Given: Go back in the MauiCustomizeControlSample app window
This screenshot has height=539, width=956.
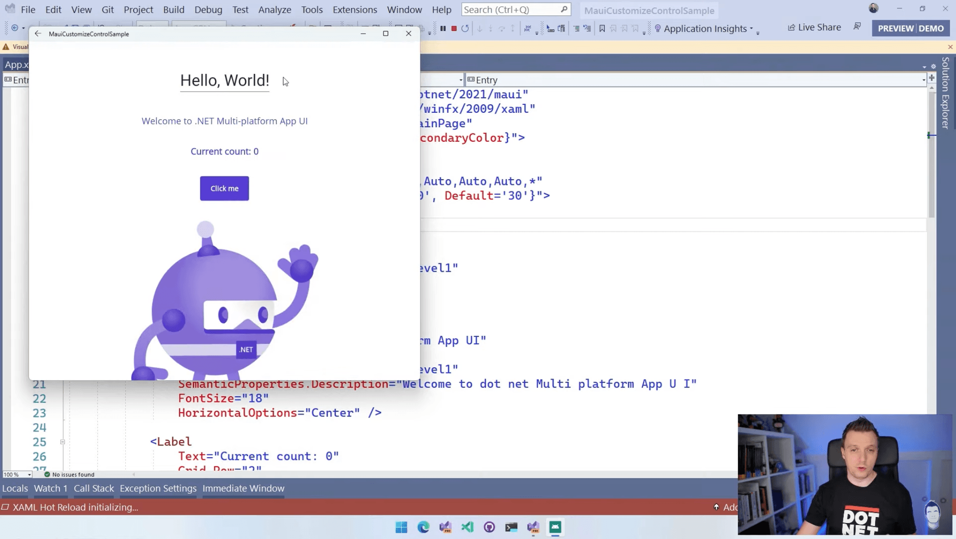Looking at the screenshot, I should (38, 34).
